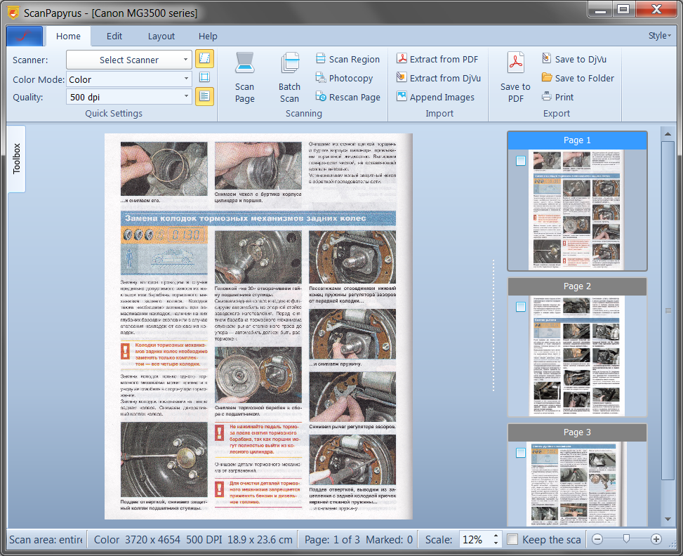Mark the Page 2 thumbnail checkbox
Screen dimensions: 683x556
pyautogui.click(x=520, y=307)
